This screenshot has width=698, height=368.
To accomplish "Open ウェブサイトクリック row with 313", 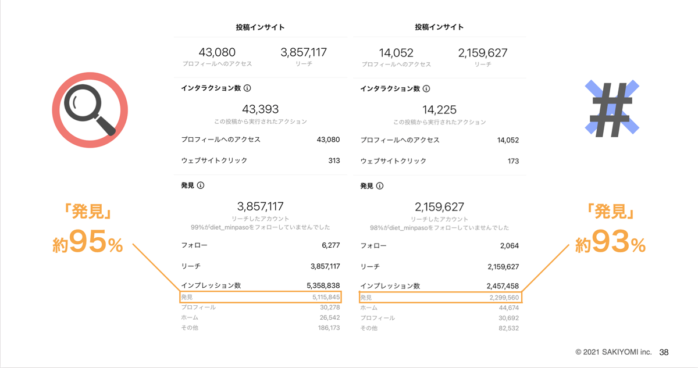I will (260, 160).
